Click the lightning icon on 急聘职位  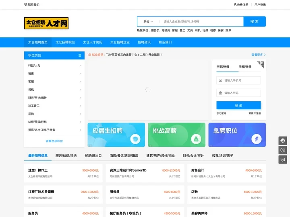257,139
